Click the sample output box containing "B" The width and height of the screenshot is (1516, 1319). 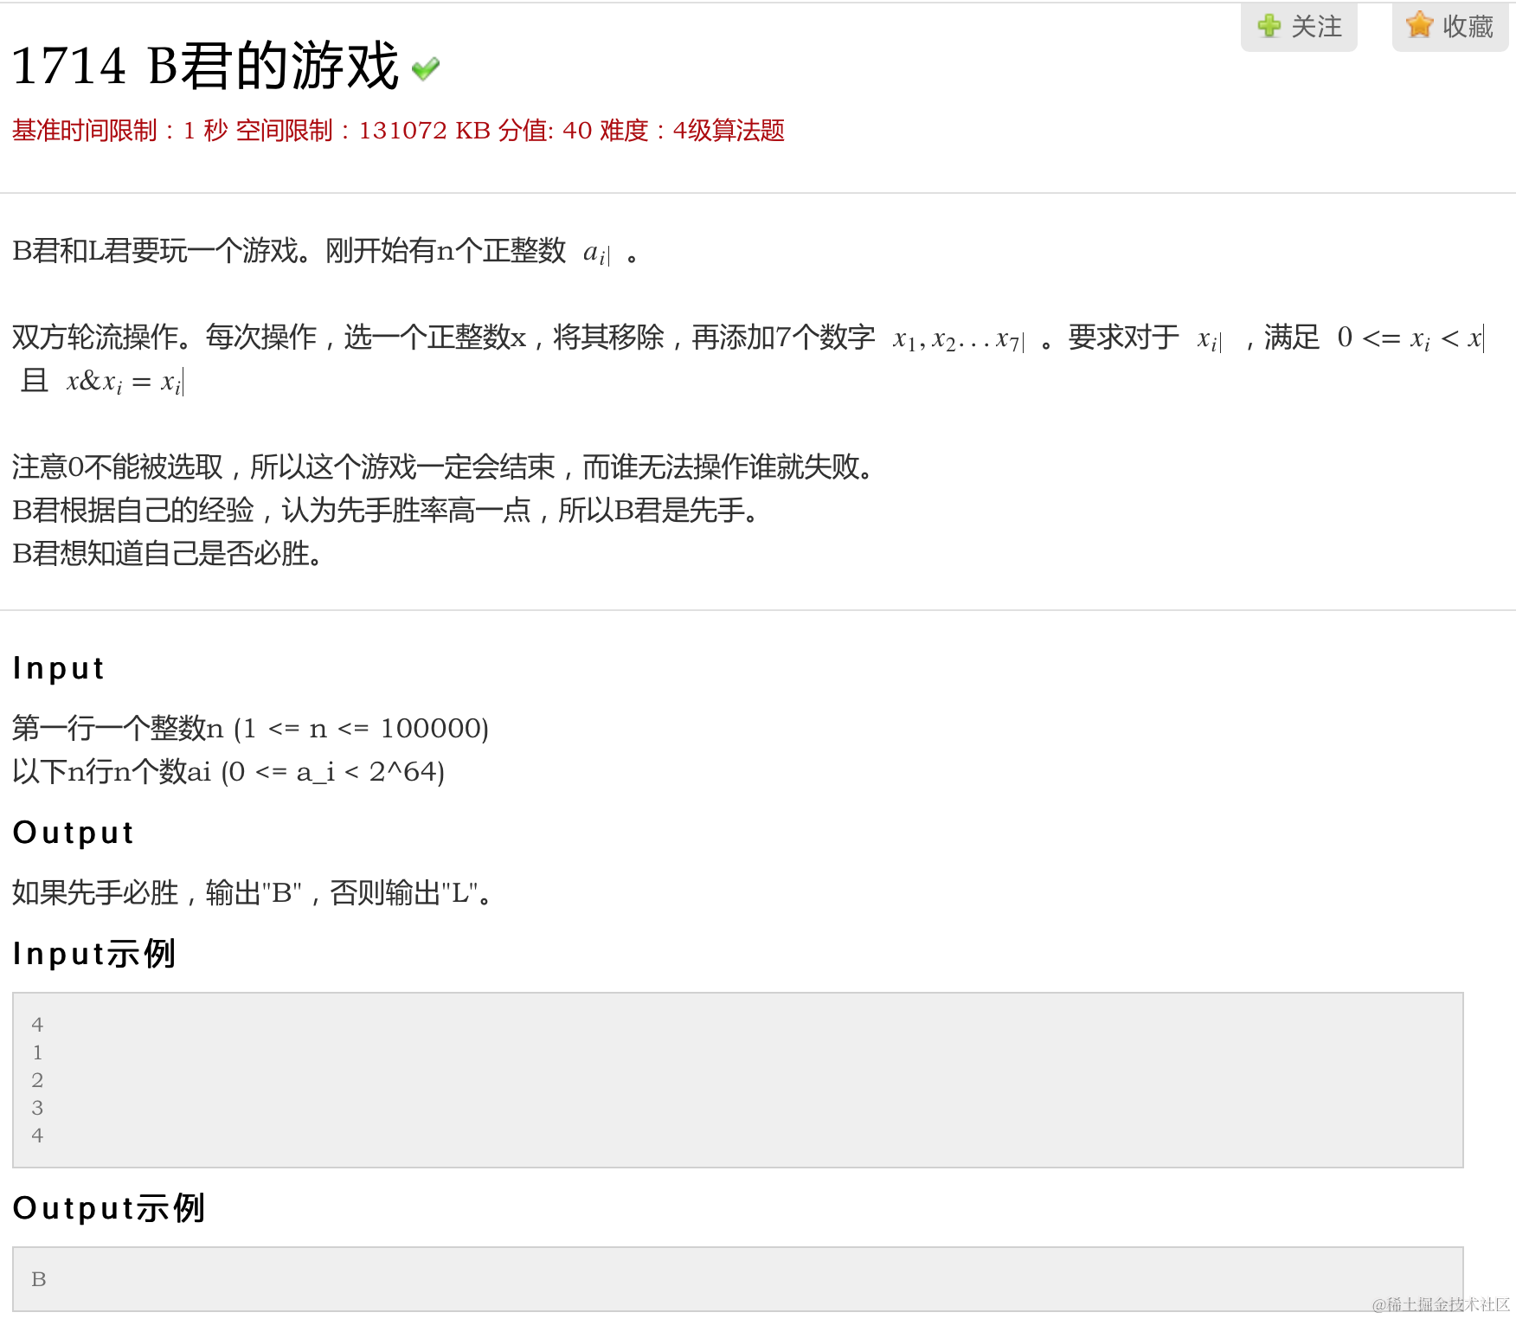738,1279
